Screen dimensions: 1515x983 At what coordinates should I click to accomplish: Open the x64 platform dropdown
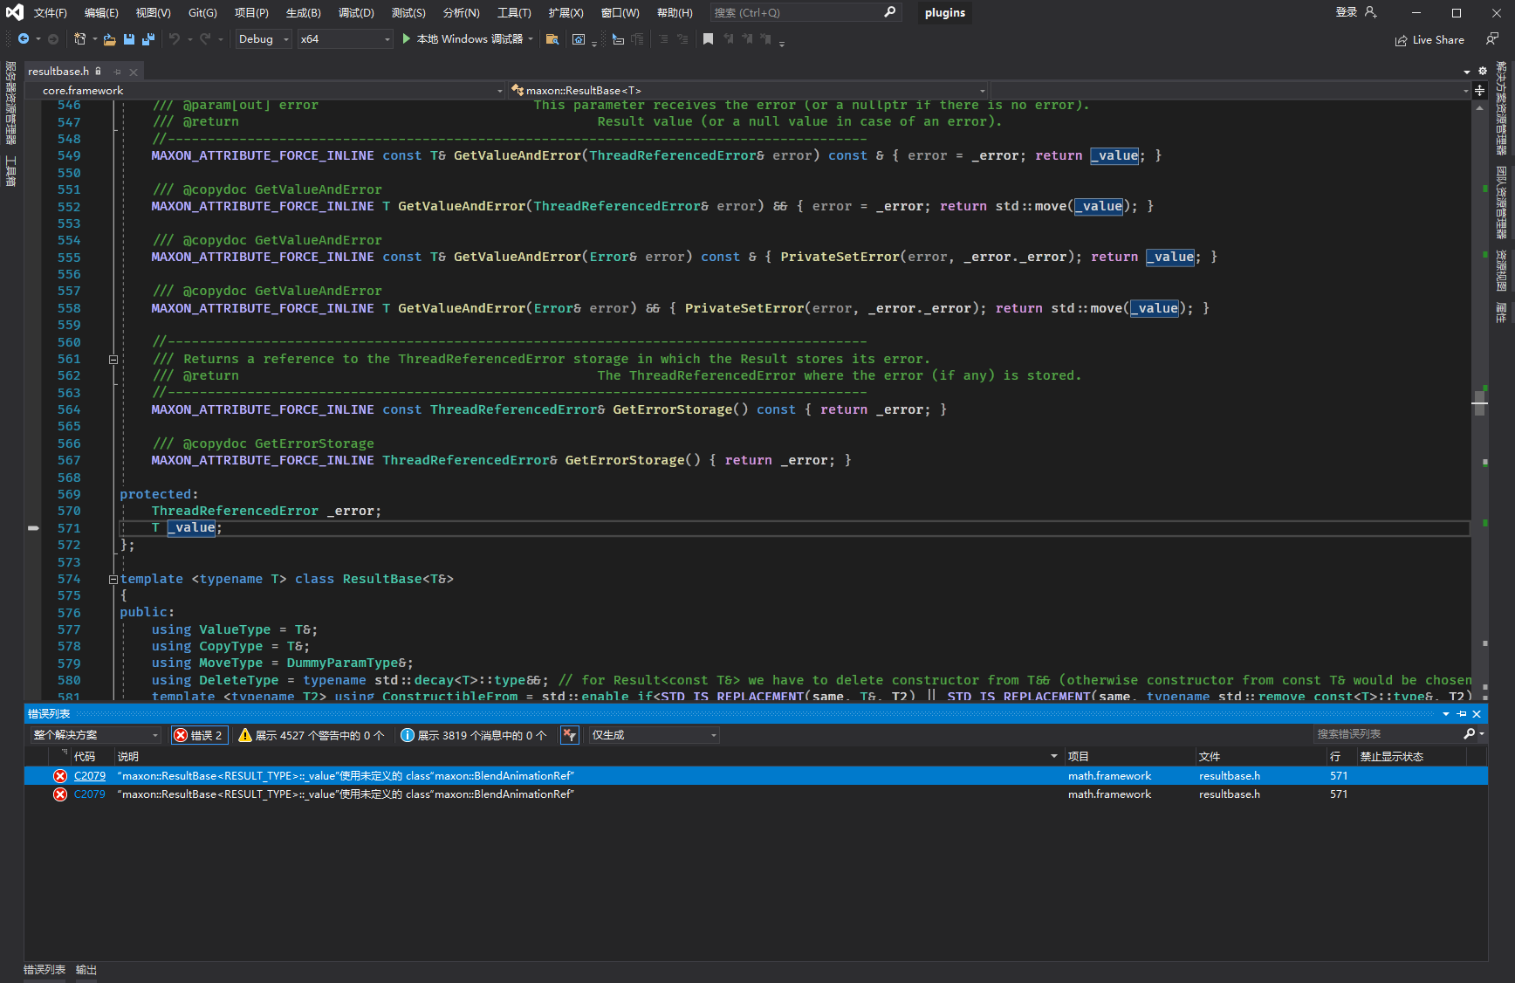346,39
